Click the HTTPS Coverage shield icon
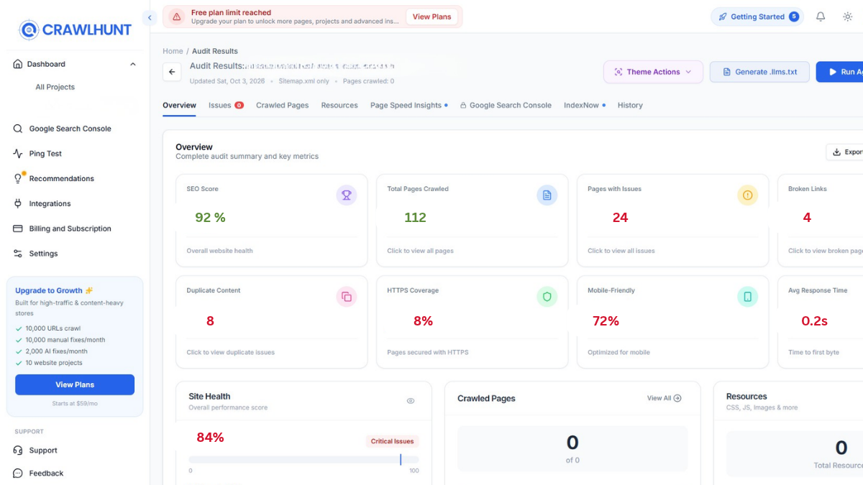Image resolution: width=863 pixels, height=485 pixels. [x=547, y=296]
